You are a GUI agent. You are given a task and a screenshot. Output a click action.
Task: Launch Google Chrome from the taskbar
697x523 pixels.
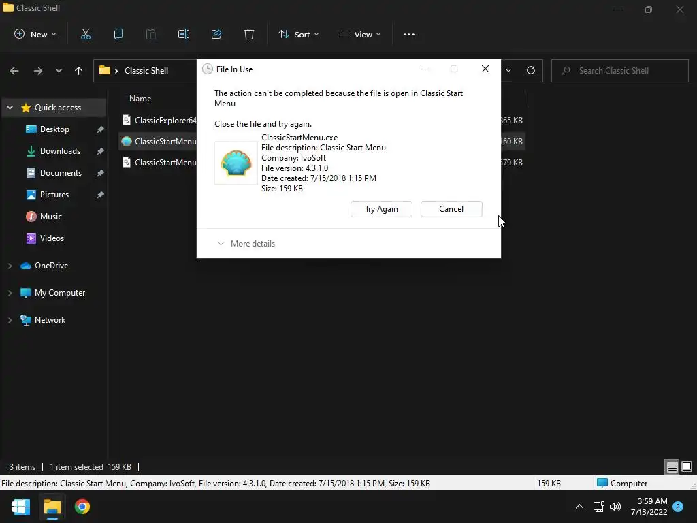click(x=82, y=507)
